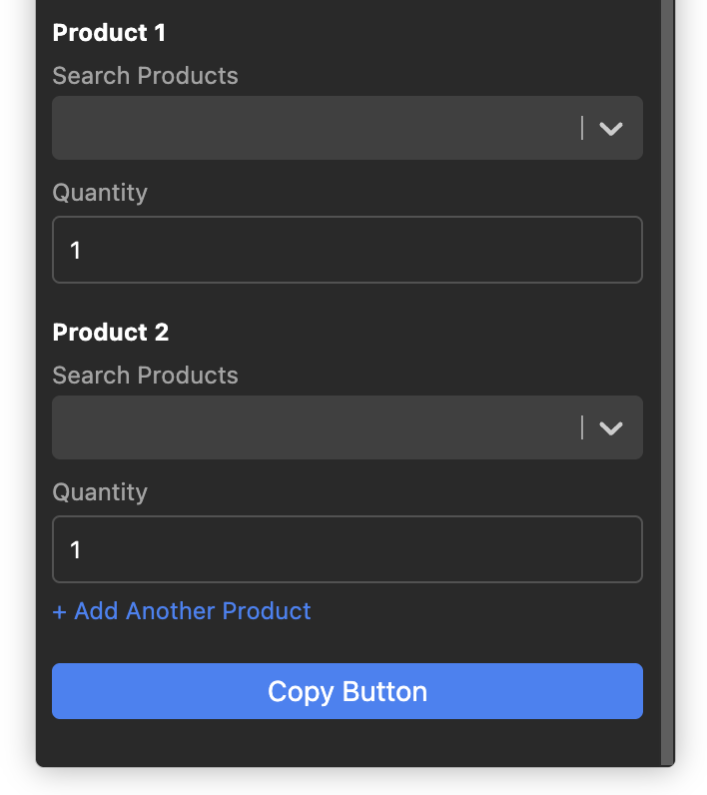Click the Quantity label under Product 2
This screenshot has width=707, height=795.
click(100, 492)
